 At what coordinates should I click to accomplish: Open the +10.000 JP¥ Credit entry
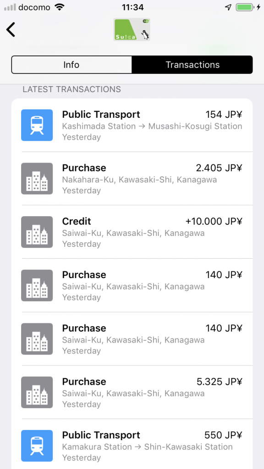click(132, 232)
